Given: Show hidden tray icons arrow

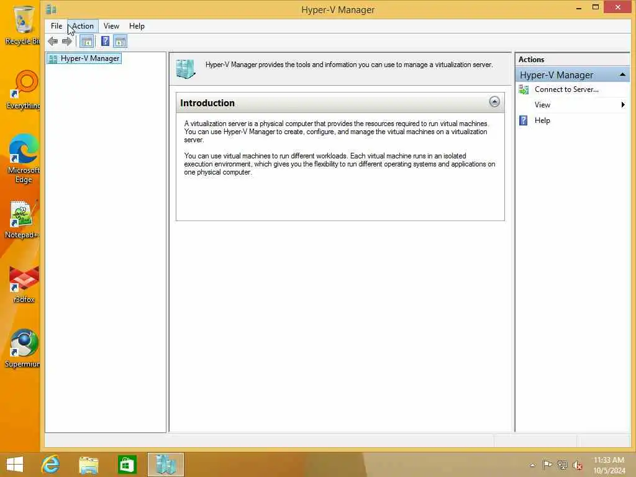Looking at the screenshot, I should (x=532, y=465).
